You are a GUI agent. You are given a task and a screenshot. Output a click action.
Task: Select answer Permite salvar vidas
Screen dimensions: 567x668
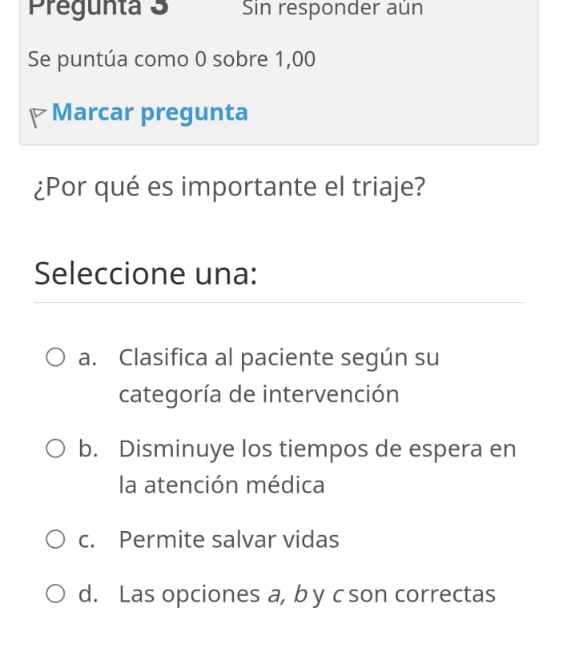coord(228,540)
